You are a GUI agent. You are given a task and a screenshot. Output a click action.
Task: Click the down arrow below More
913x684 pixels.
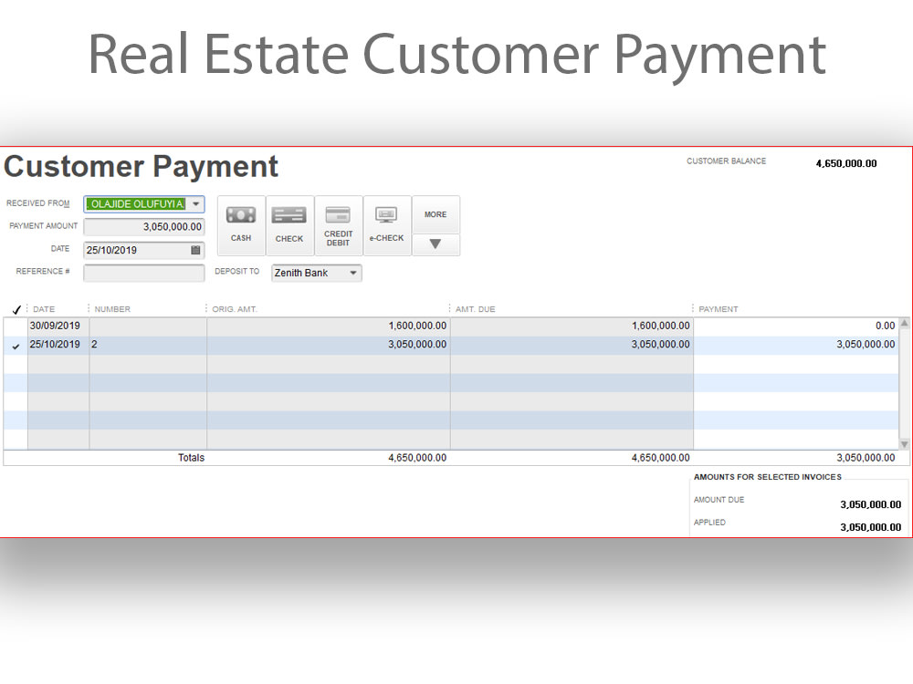click(436, 244)
